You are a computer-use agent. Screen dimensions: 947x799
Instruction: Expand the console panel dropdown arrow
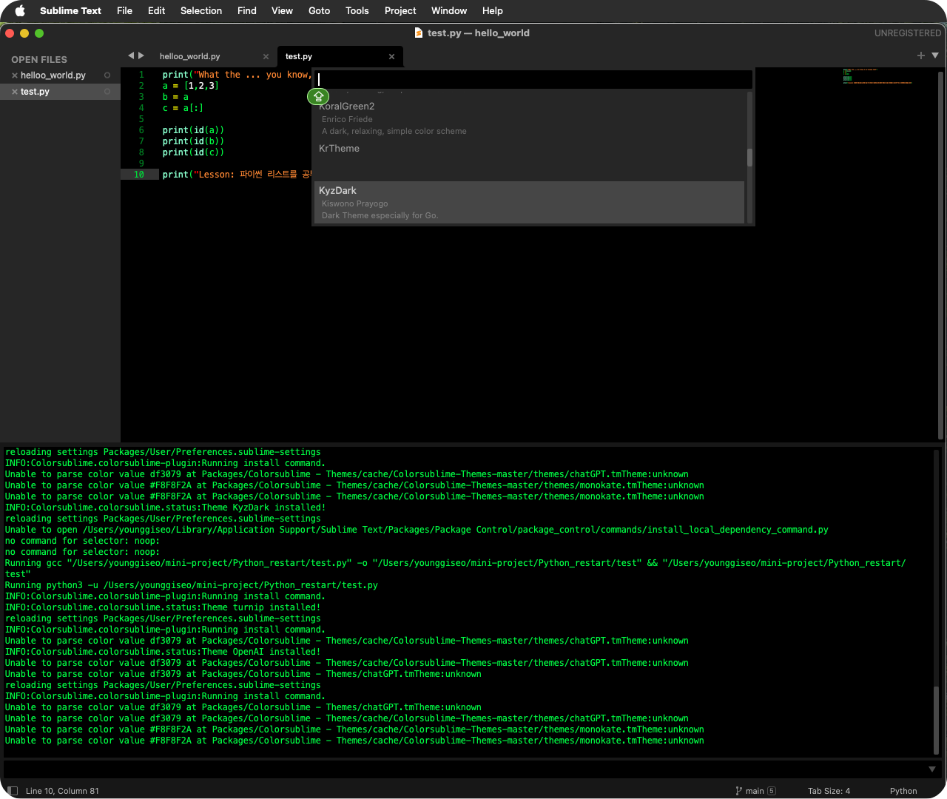[932, 769]
